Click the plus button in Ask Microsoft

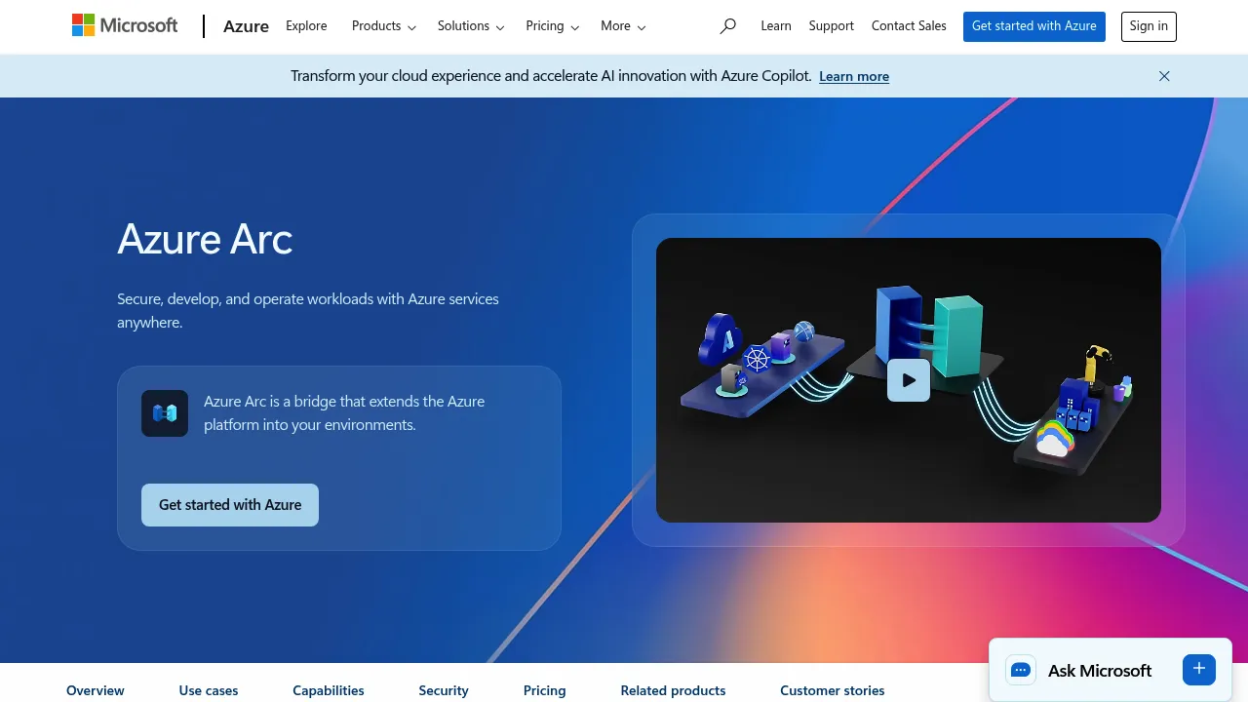(1199, 669)
